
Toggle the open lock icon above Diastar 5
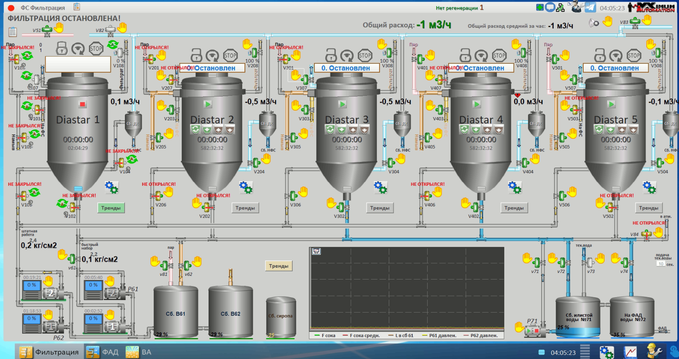[x=599, y=55]
